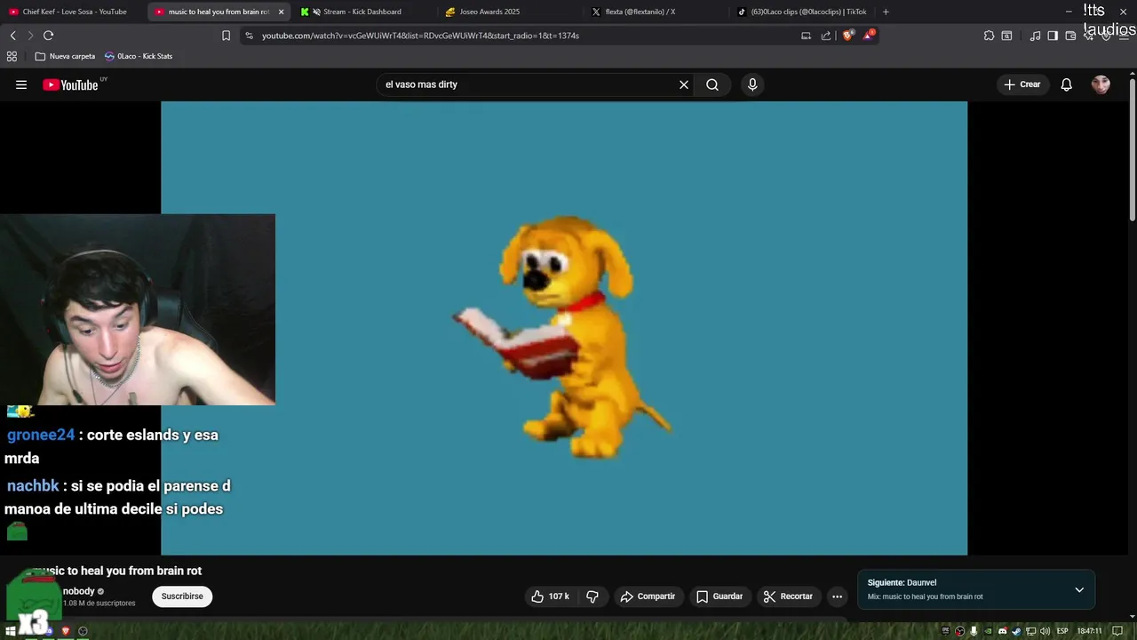The width and height of the screenshot is (1137, 640).
Task: Open Discord from the system tray
Action: click(1003, 631)
